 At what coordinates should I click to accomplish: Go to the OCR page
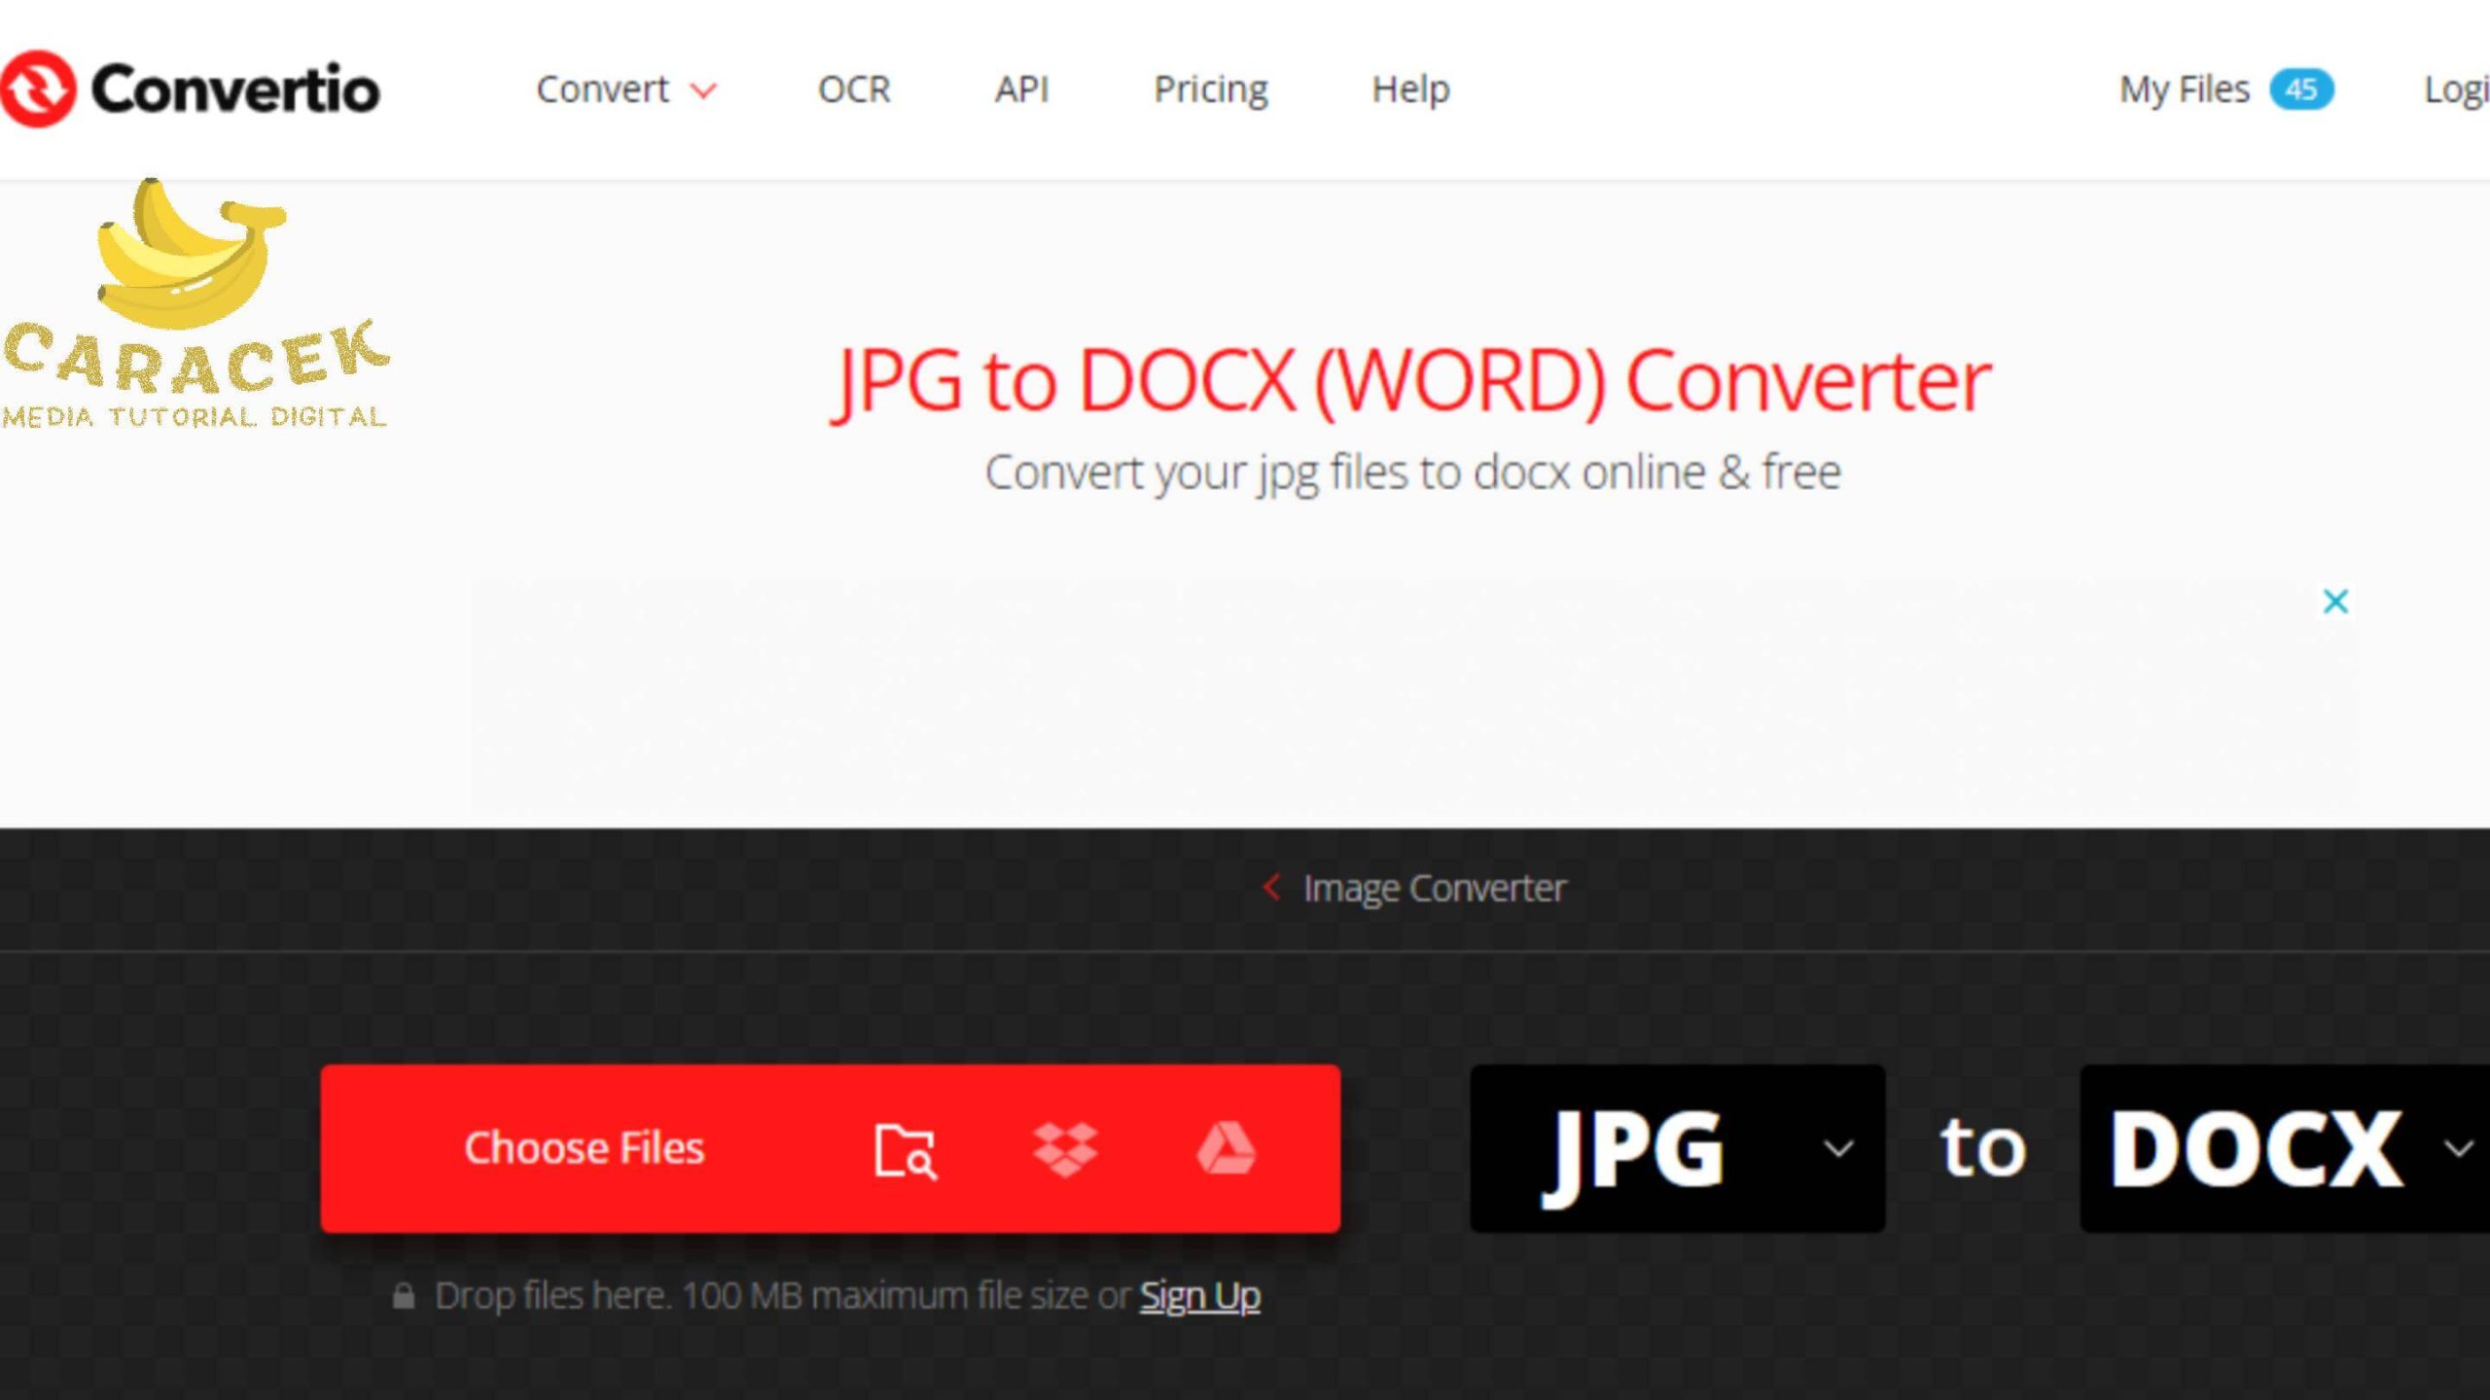(854, 89)
